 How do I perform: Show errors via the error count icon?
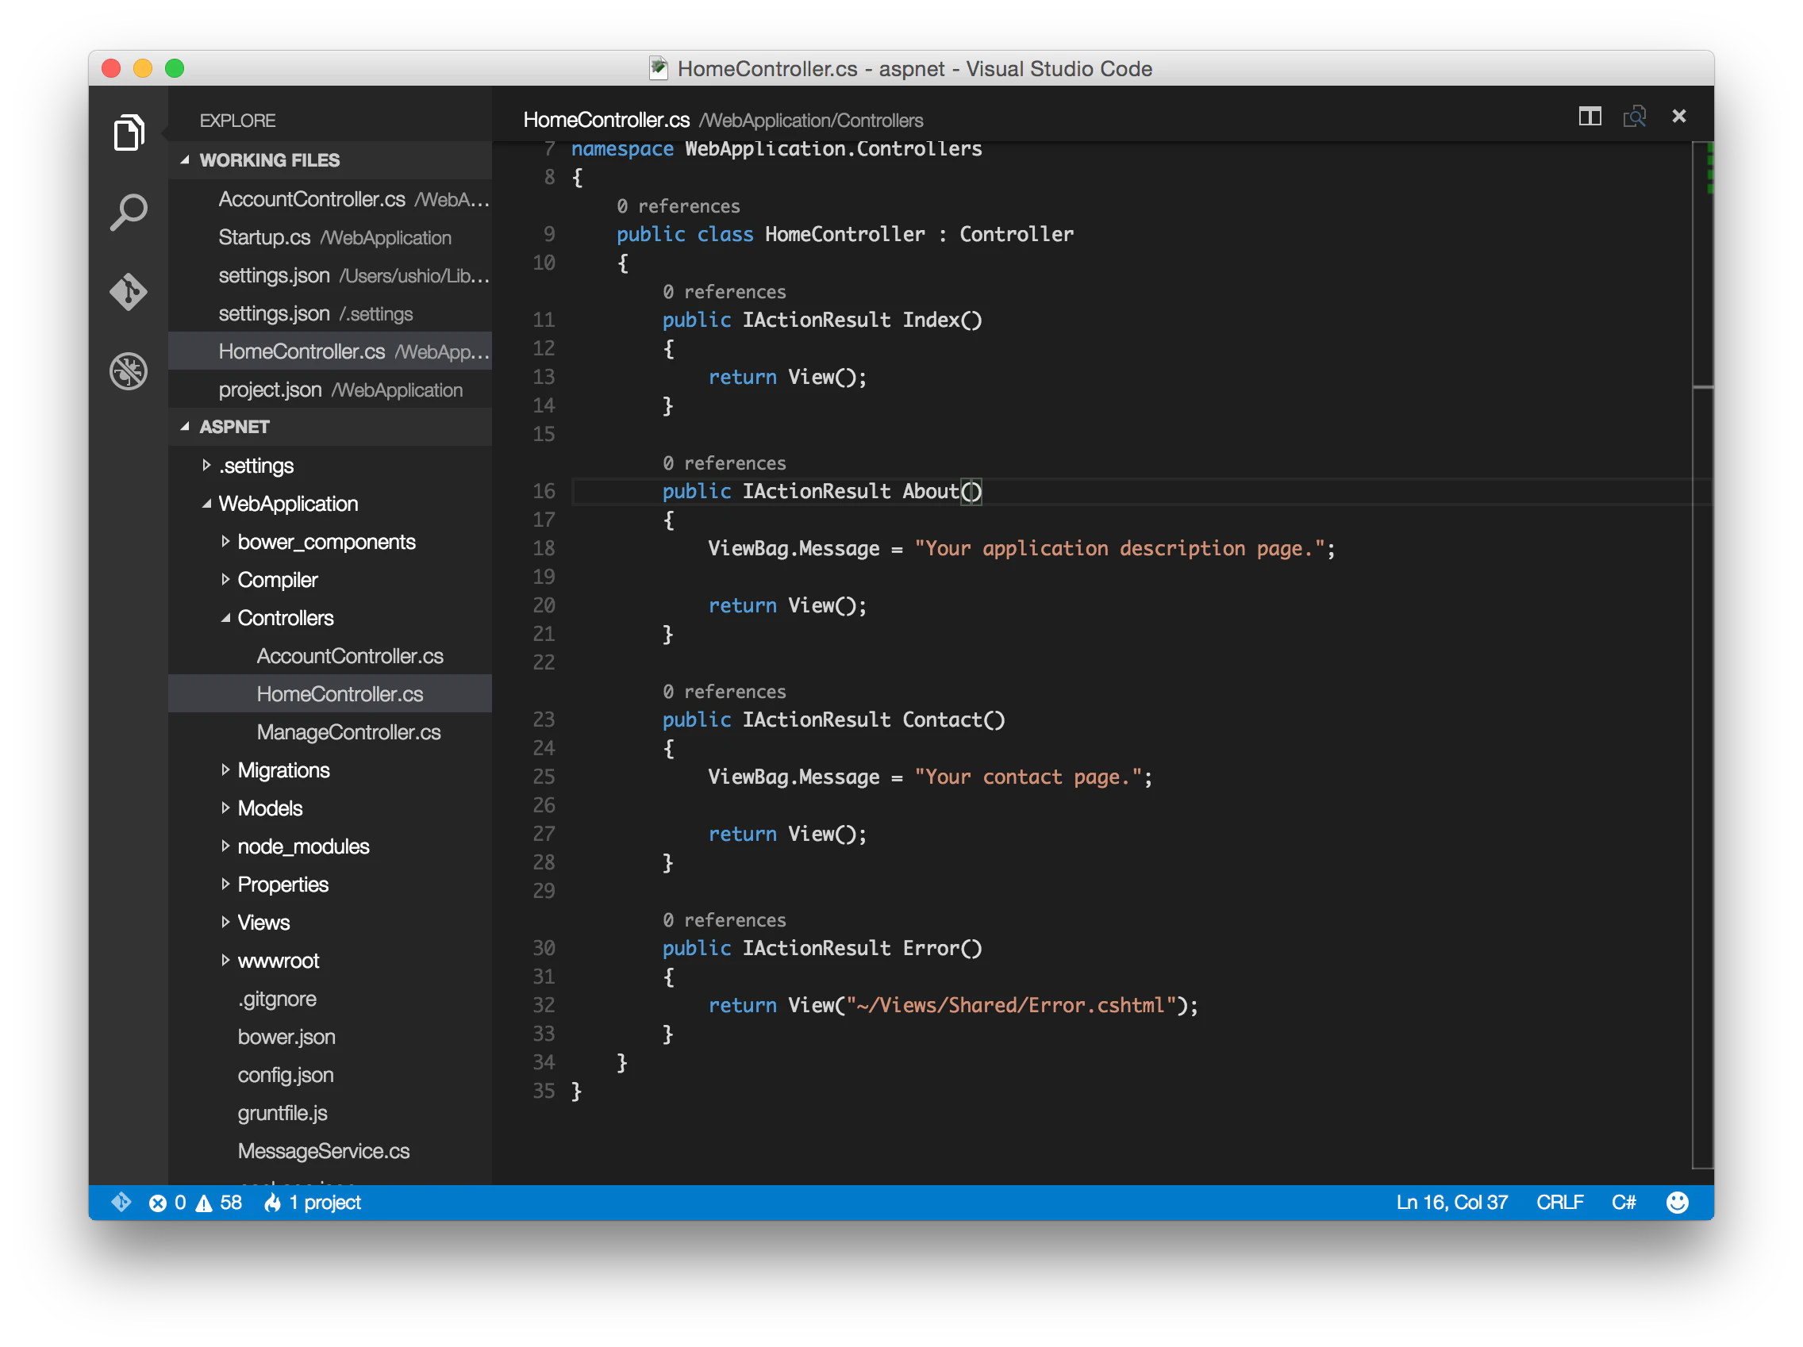point(167,1203)
